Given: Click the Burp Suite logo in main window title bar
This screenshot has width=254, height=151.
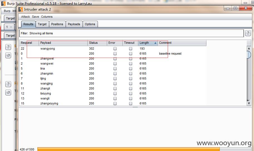Looking at the screenshot, I should [x=3, y=3].
